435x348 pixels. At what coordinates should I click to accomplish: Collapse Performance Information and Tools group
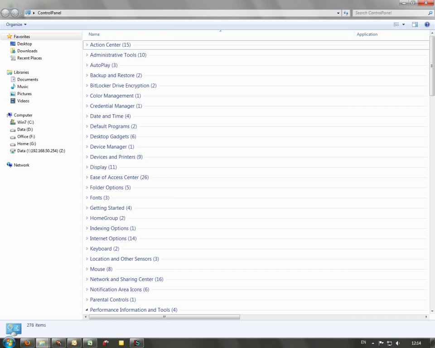87,310
